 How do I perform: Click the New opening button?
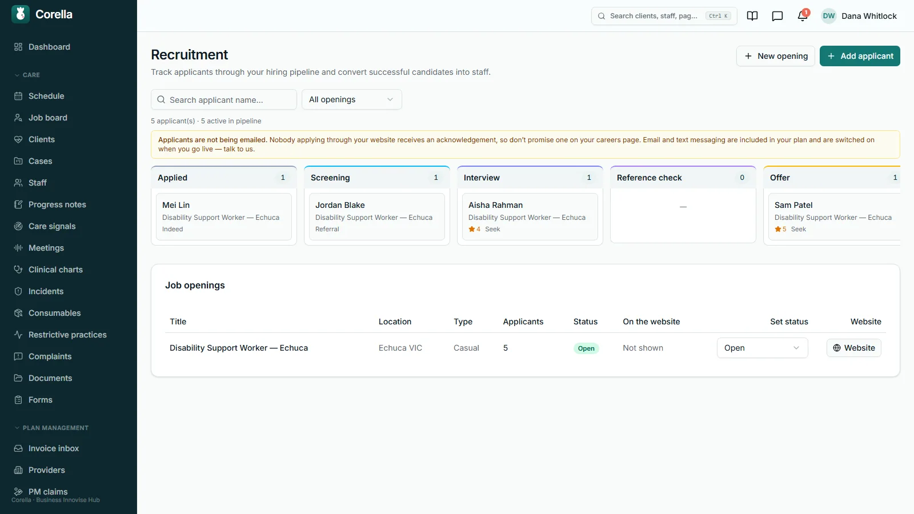coord(775,56)
